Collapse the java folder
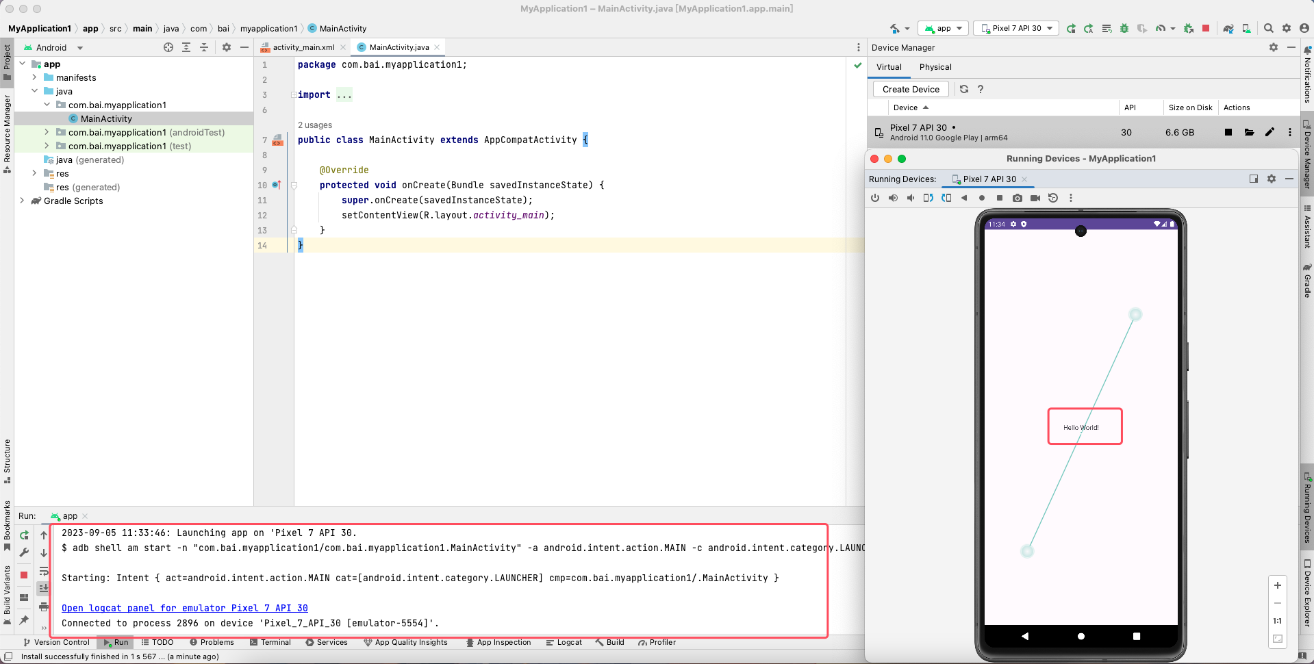Screen dimensions: 1314x664 [34, 91]
